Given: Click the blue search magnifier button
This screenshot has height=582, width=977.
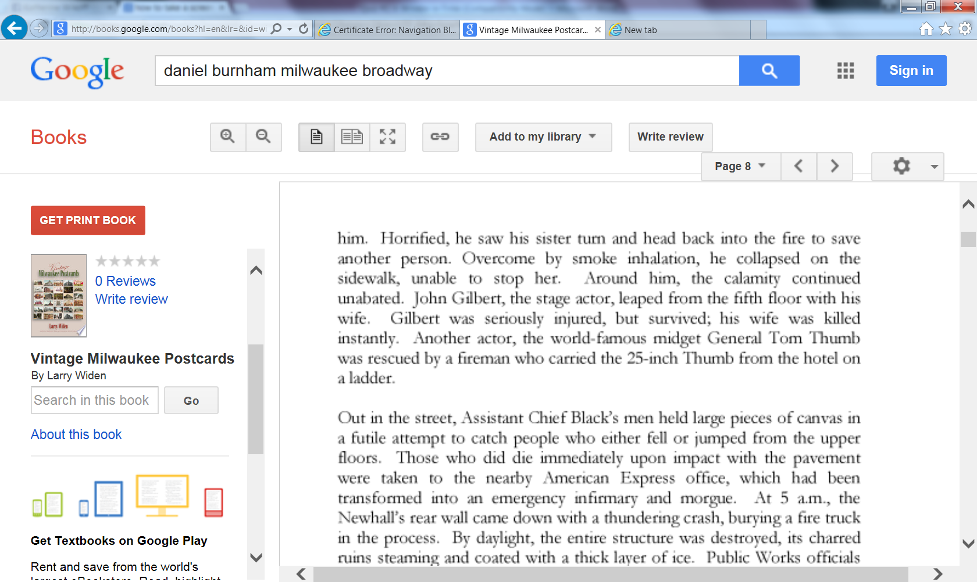Looking at the screenshot, I should tap(769, 71).
